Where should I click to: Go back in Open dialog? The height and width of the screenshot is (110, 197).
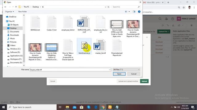(x=6, y=7)
